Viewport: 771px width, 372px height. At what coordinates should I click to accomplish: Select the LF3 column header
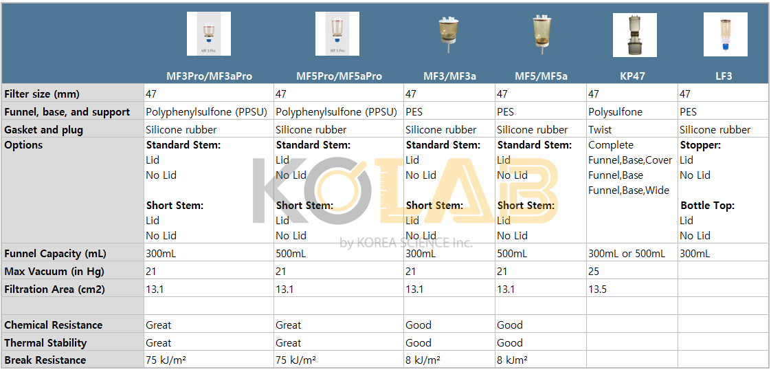[724, 76]
